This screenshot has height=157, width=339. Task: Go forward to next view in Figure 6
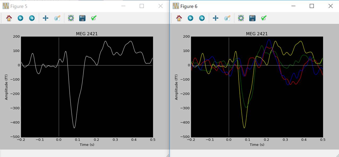[x=202, y=18]
